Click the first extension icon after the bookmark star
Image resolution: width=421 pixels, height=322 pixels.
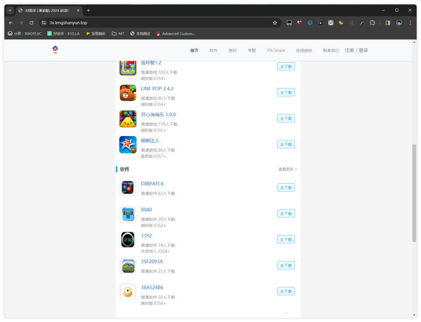coord(289,23)
